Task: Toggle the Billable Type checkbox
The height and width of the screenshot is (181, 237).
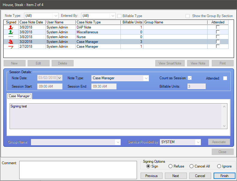Action: pyautogui.click(x=120, y=16)
